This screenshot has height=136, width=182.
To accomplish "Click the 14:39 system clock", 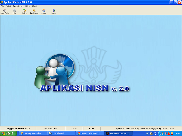I will click(x=177, y=133).
